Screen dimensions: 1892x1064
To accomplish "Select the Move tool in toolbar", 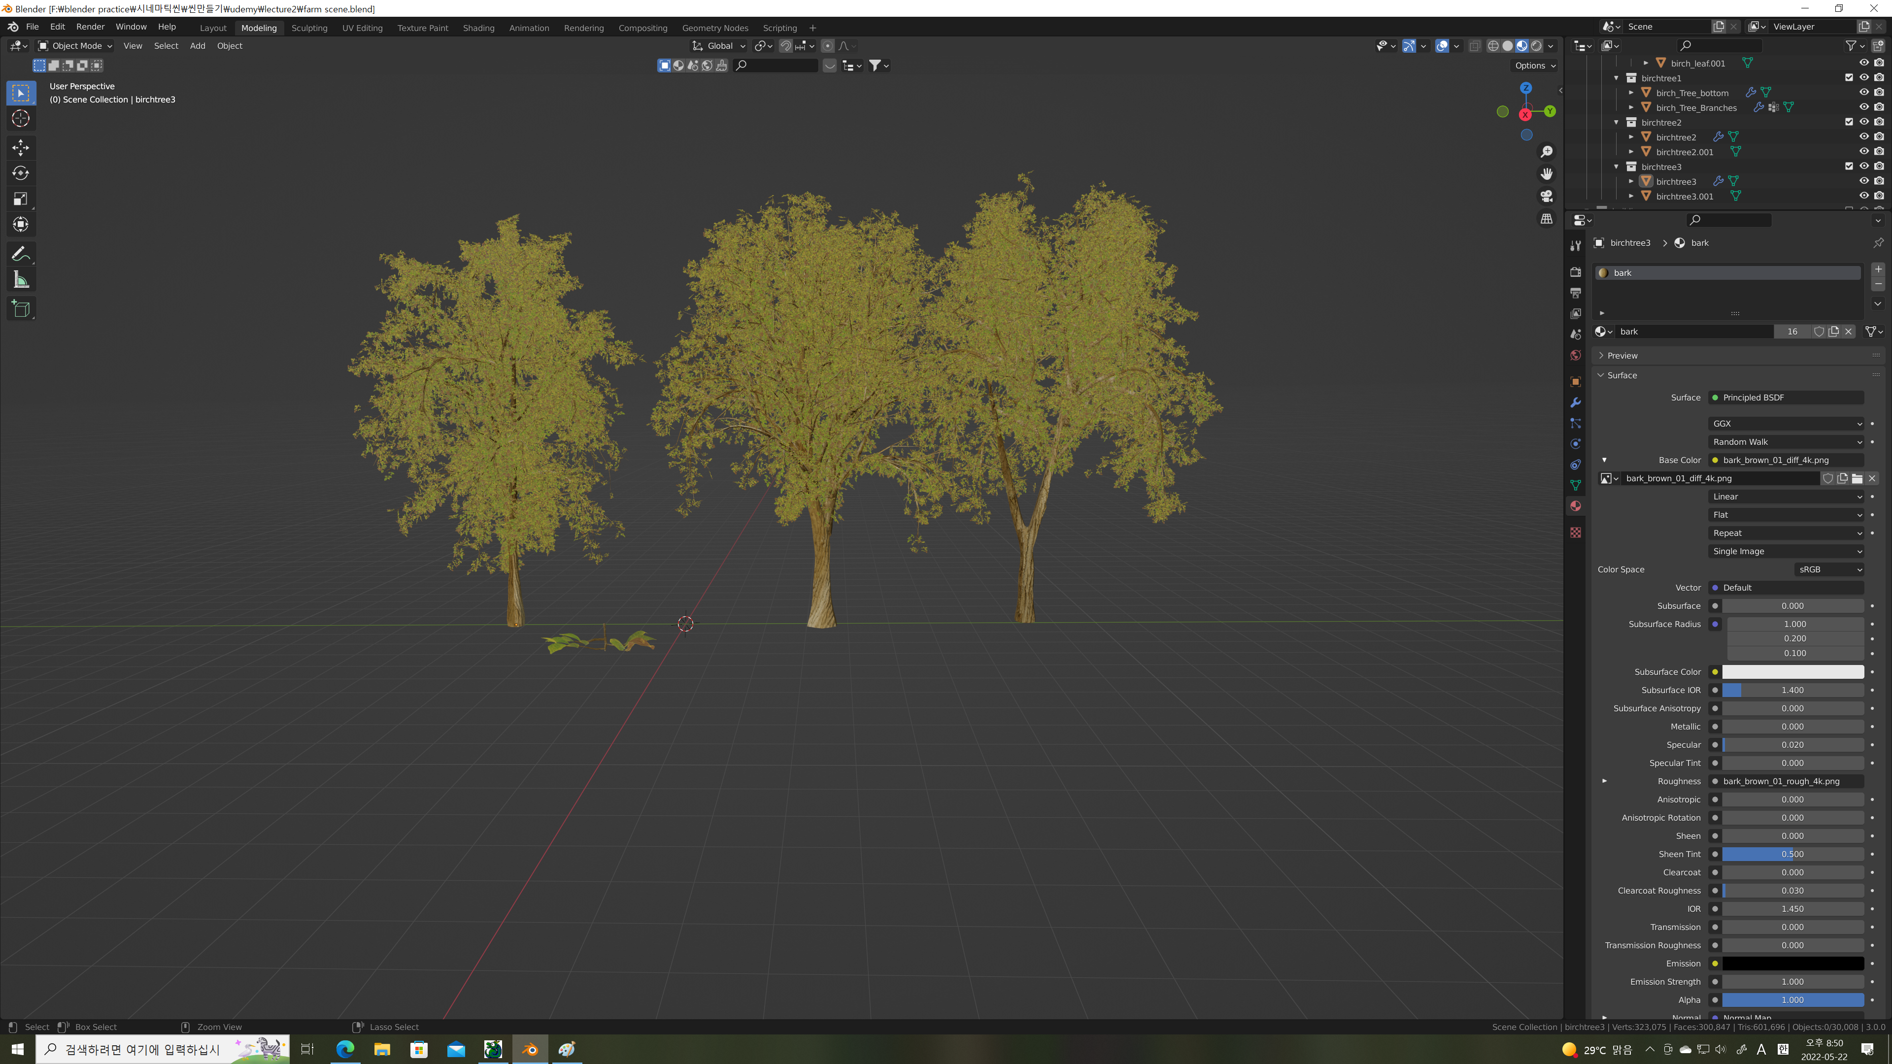I will click(x=21, y=148).
